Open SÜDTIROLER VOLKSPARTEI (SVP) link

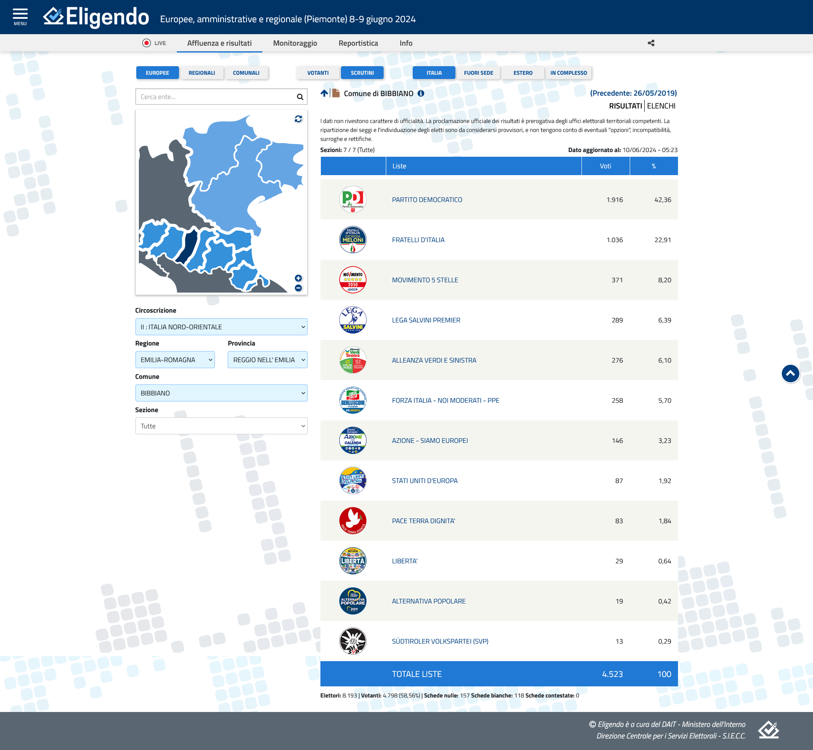click(440, 641)
